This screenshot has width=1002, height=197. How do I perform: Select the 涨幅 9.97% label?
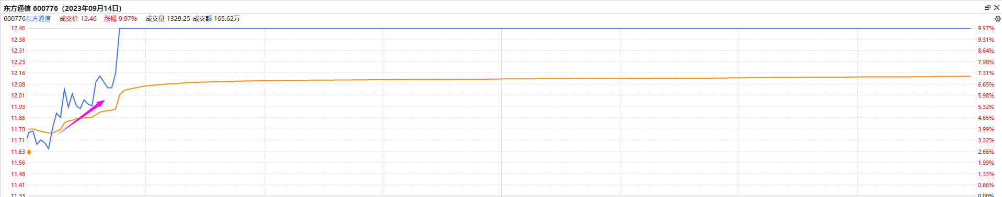pos(120,19)
